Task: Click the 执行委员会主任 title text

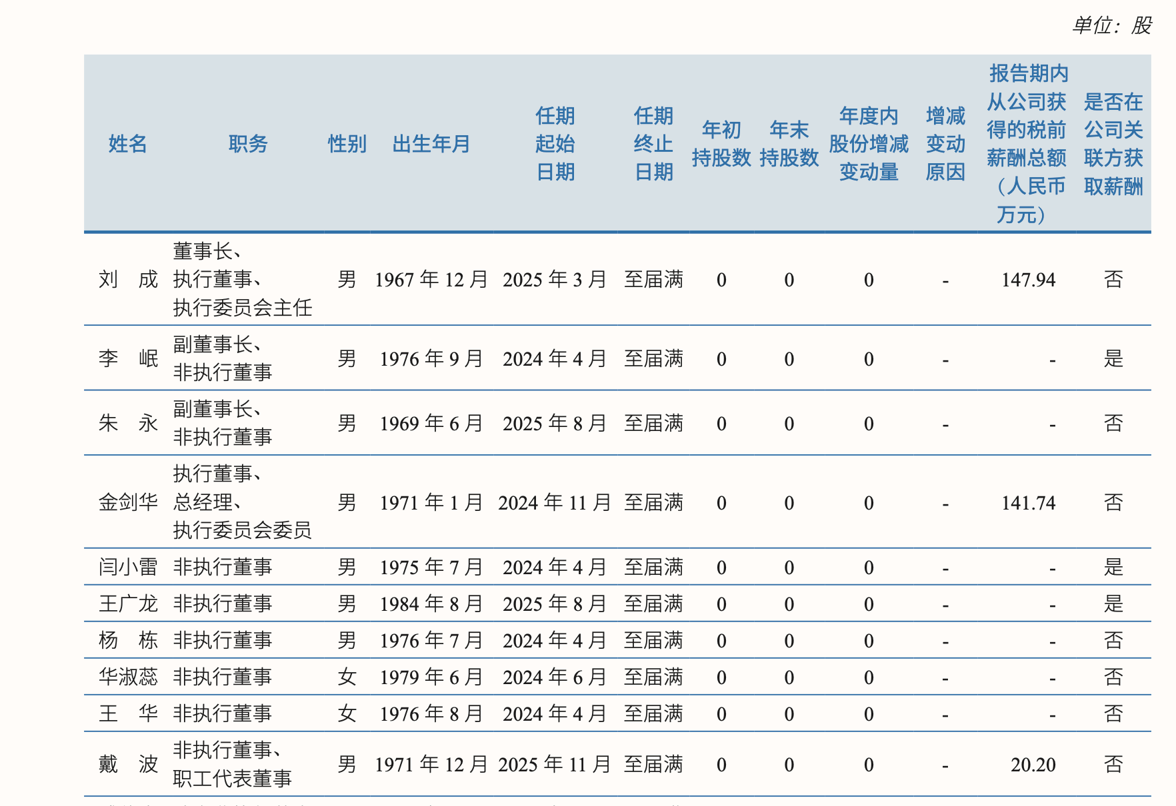Action: 242,308
